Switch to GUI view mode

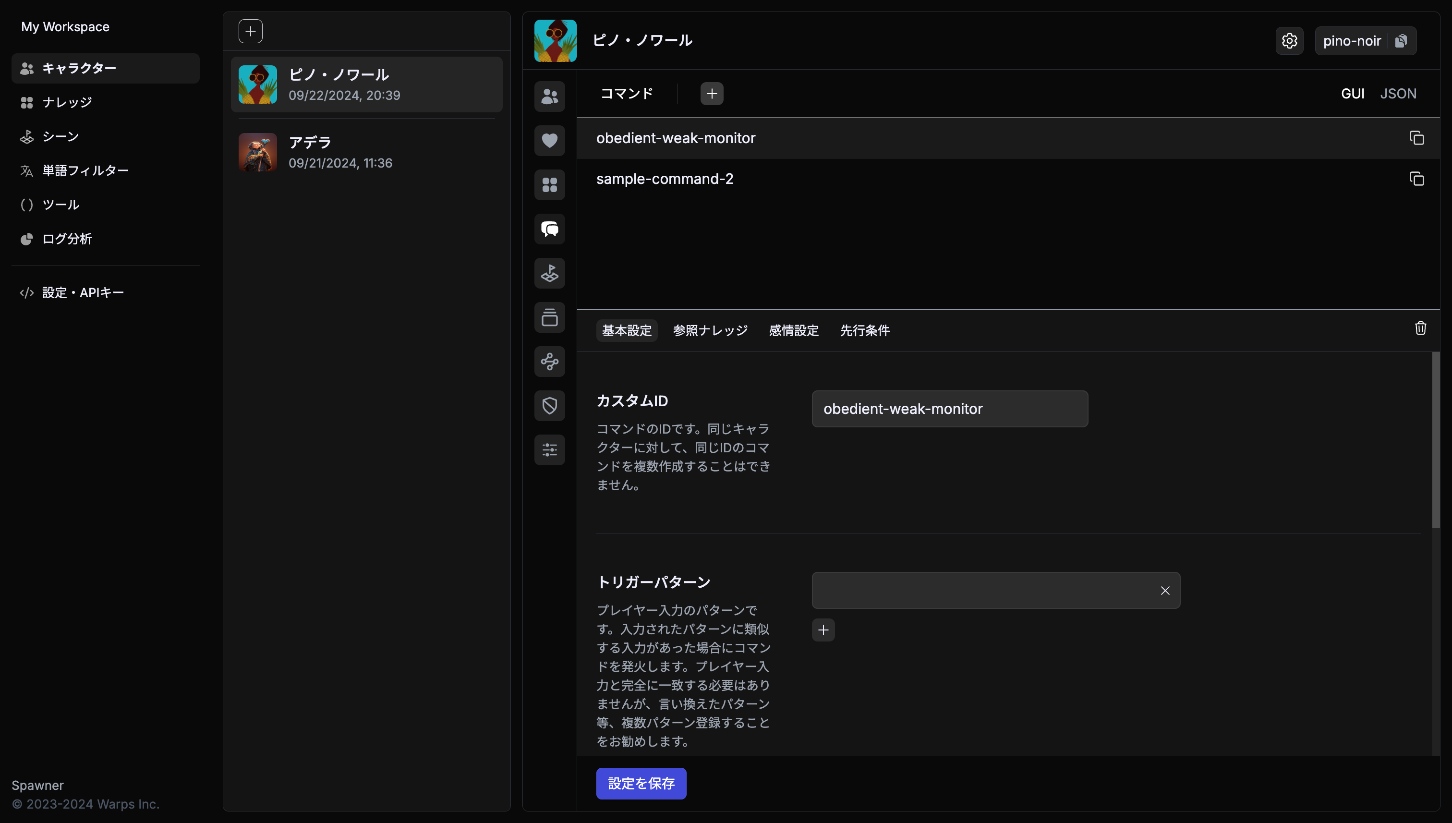[1353, 94]
